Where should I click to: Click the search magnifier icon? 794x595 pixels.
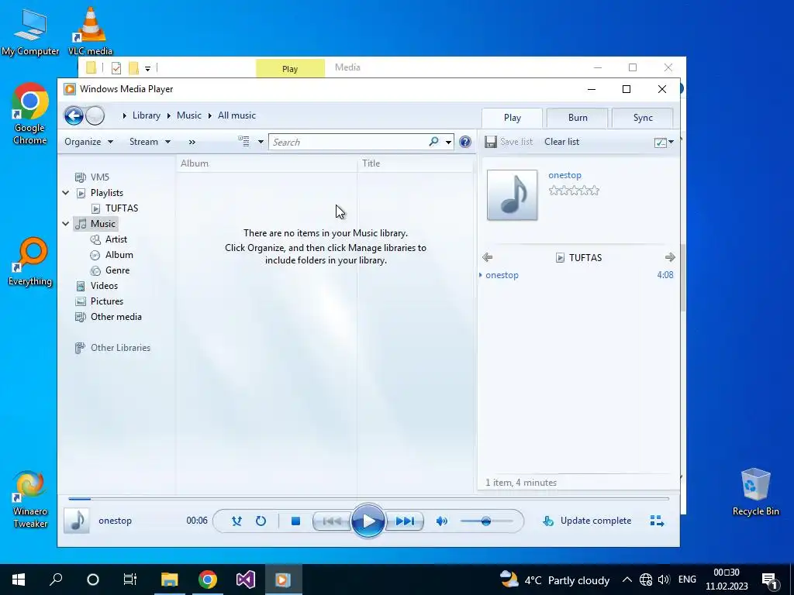coord(433,142)
